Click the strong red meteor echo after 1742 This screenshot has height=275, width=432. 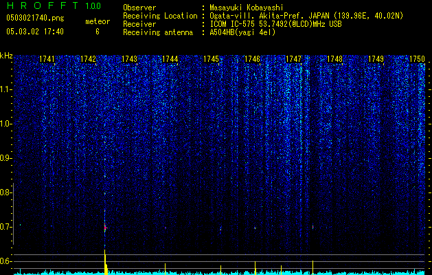point(105,228)
